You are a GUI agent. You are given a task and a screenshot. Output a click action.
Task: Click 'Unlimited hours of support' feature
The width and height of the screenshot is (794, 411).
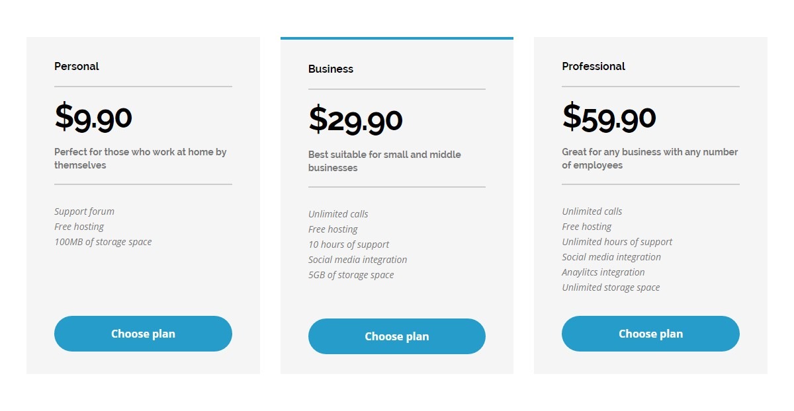[617, 242]
